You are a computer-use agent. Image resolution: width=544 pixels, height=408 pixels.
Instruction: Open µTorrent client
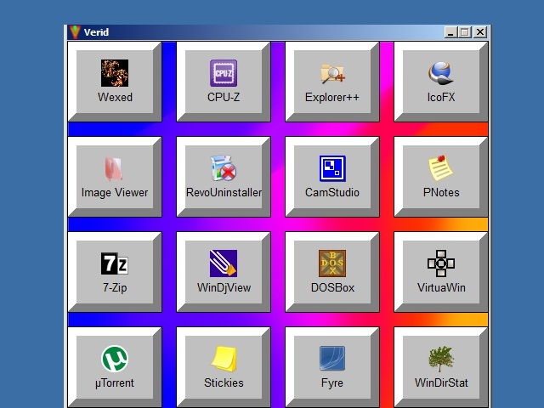115,367
